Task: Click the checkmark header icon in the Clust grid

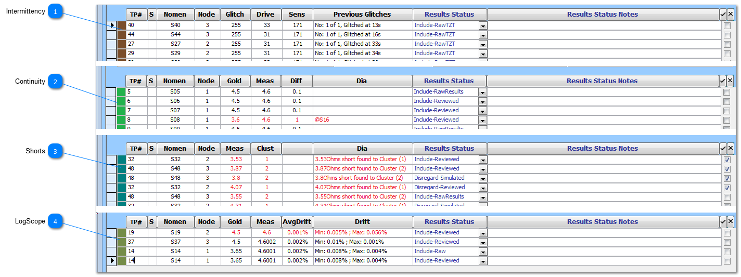Action: (723, 148)
